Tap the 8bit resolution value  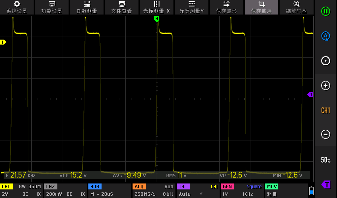click(x=168, y=194)
